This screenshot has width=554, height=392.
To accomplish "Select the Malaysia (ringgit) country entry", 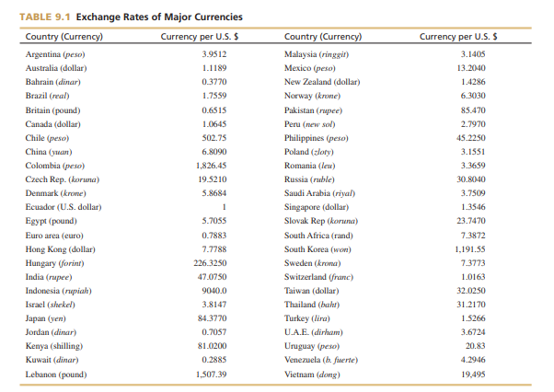I will (x=320, y=54).
